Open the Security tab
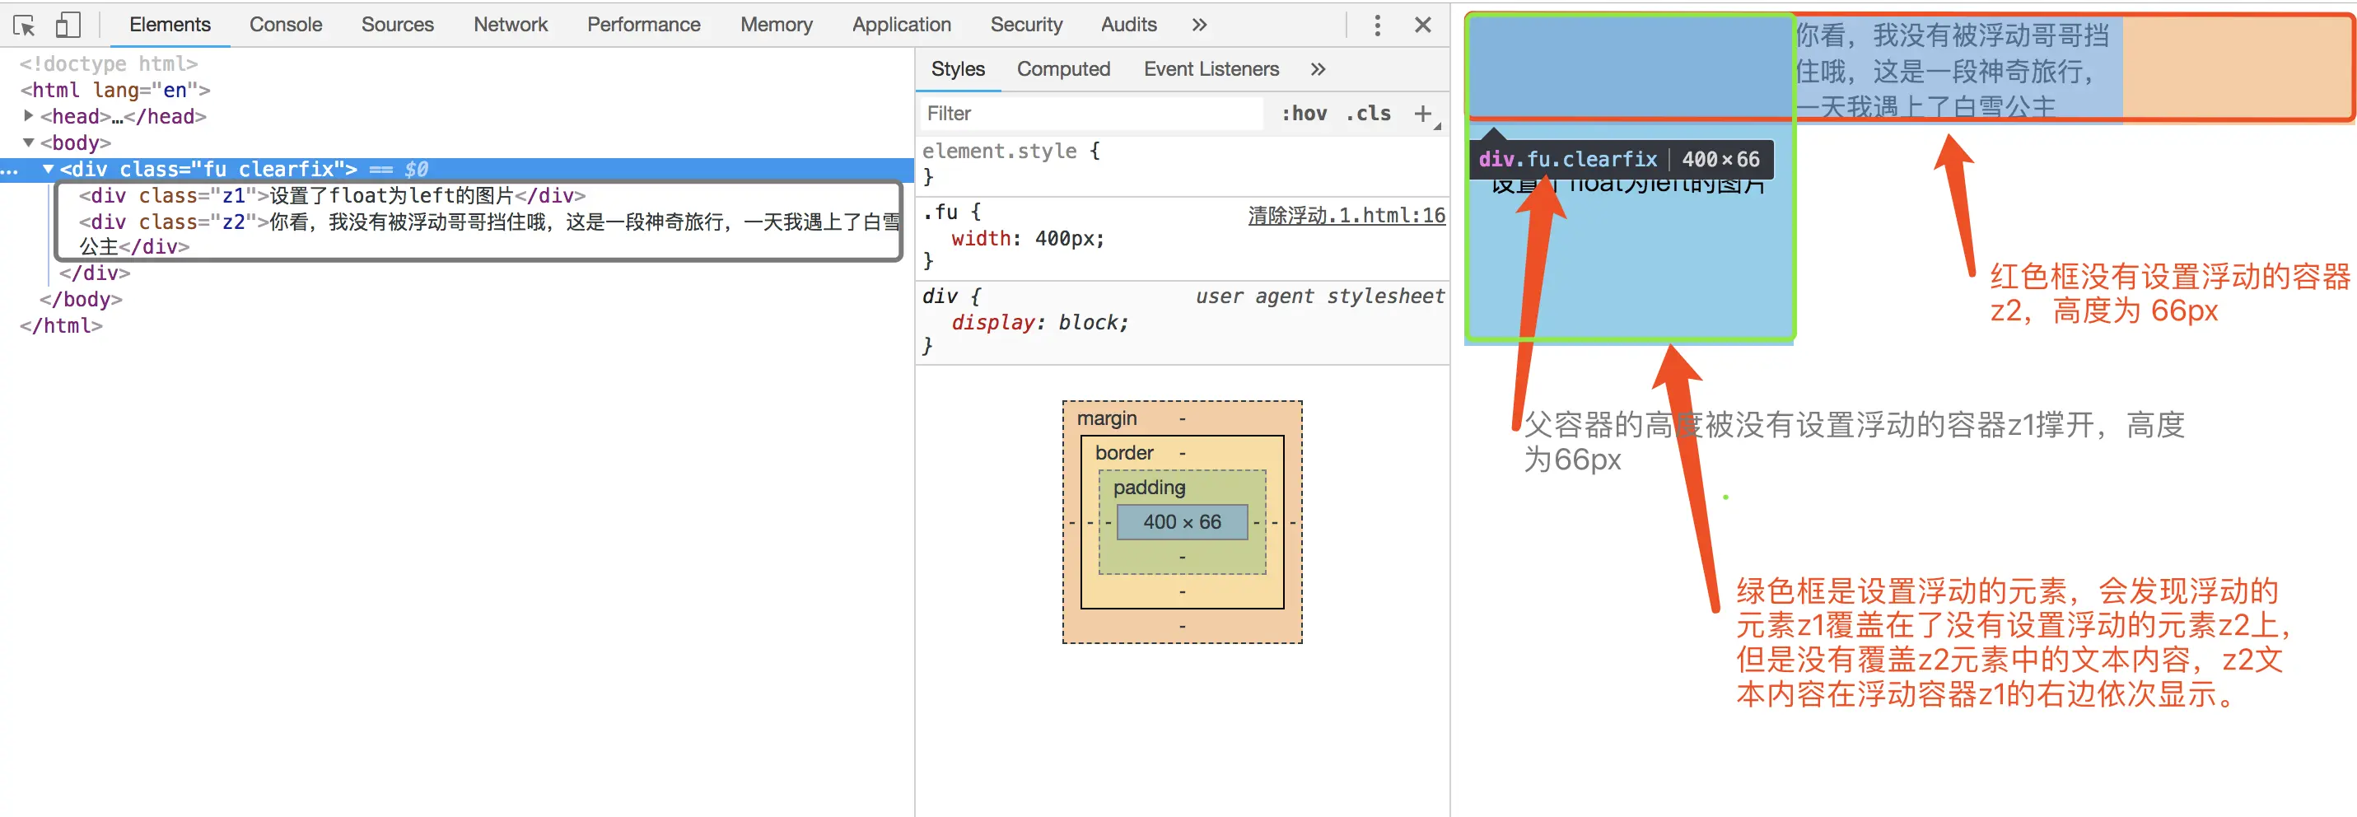Screen dimensions: 2357x817 click(1025, 25)
